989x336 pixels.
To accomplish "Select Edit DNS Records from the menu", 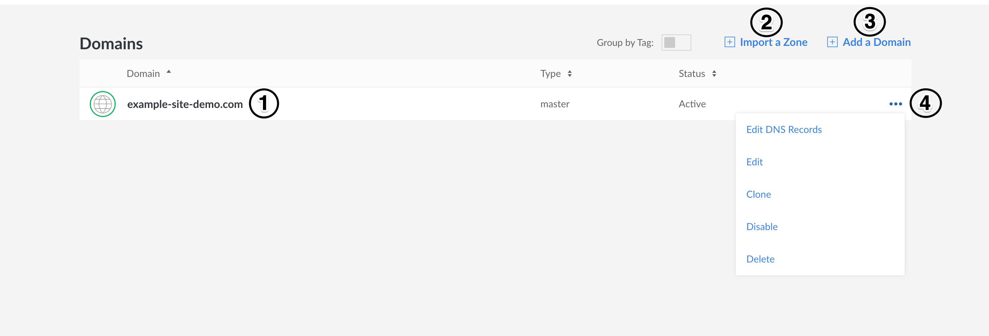I will tap(783, 130).
